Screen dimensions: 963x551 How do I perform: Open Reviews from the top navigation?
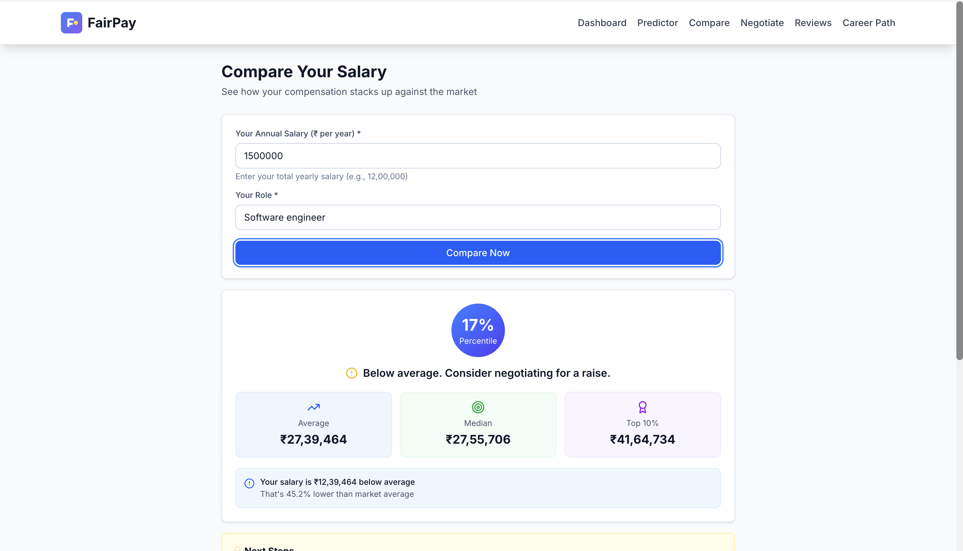pyautogui.click(x=813, y=23)
